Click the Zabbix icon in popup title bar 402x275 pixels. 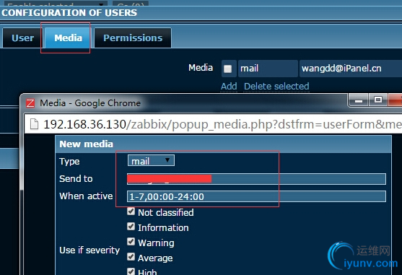[x=30, y=103]
